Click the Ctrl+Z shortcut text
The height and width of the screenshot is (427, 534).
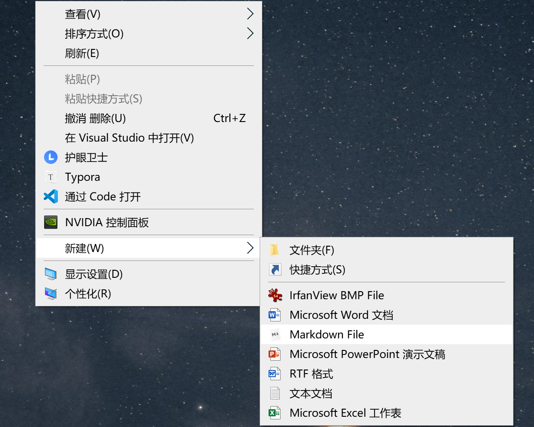click(x=229, y=118)
